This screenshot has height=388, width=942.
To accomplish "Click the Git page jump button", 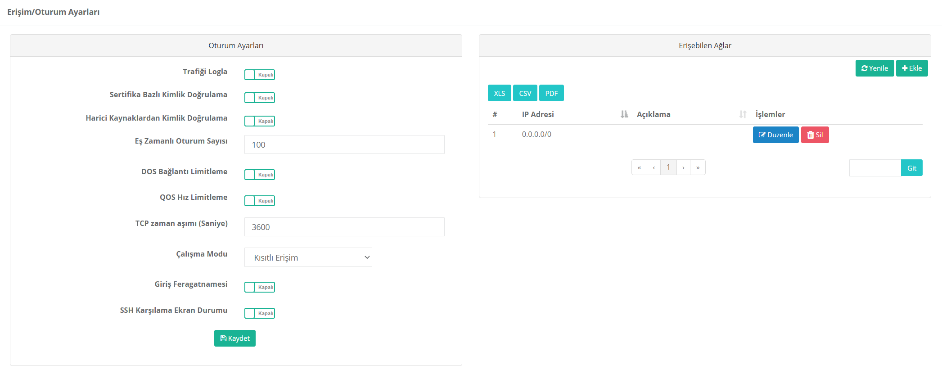I will coord(911,168).
